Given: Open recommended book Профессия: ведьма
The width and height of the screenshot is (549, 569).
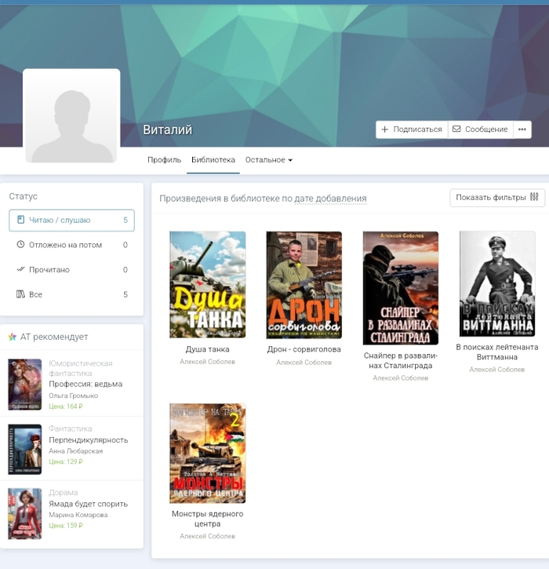Looking at the screenshot, I should click(x=85, y=384).
